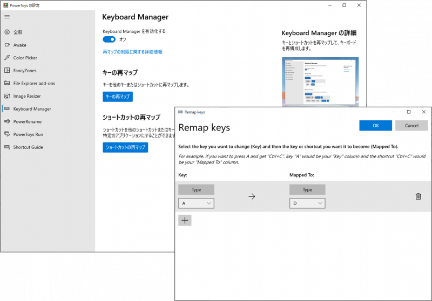432x301 pixels.
Task: Select the 全般 settings page
Action: (47, 32)
